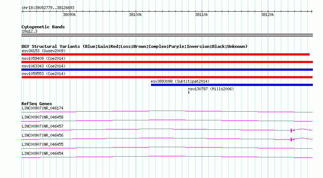Open variant label nsv1063343 (Coe2014)

click(44, 66)
